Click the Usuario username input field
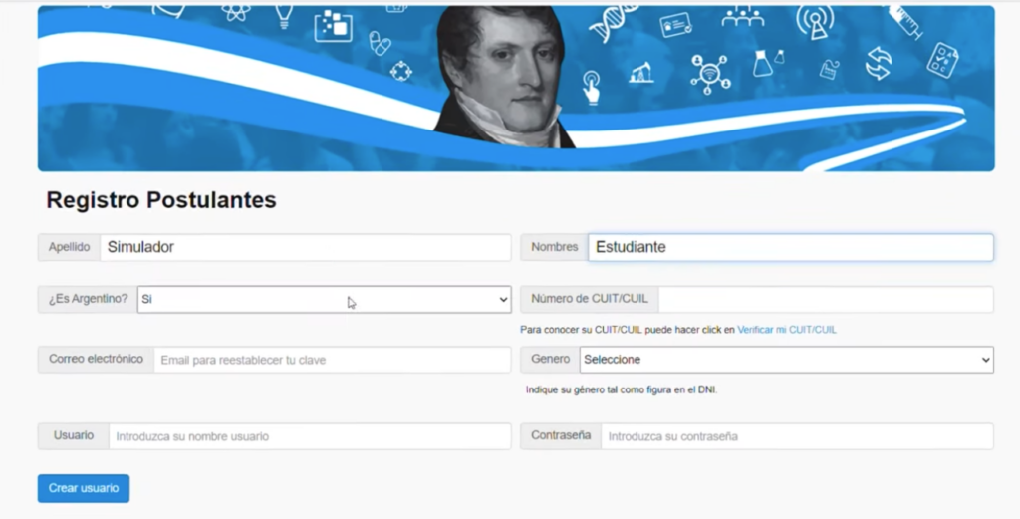1020x519 pixels. (x=310, y=436)
